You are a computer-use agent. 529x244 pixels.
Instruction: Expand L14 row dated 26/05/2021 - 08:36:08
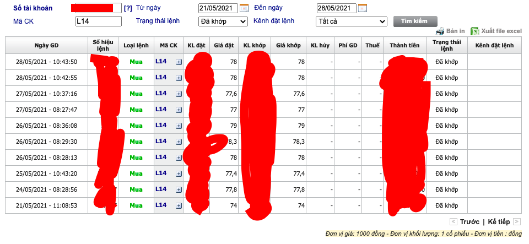tap(179, 126)
